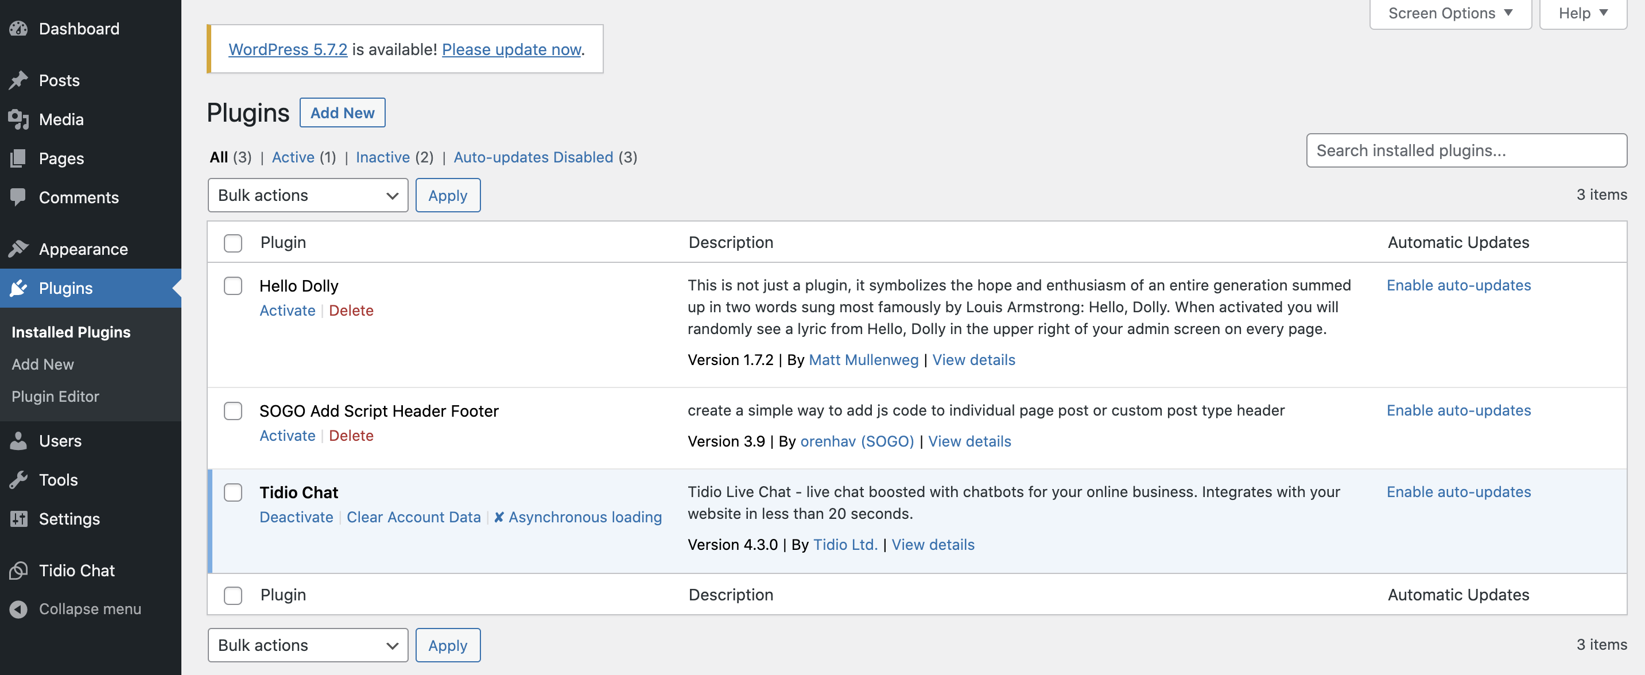Click the Settings sliders icon
The image size is (1645, 675).
[x=18, y=518]
